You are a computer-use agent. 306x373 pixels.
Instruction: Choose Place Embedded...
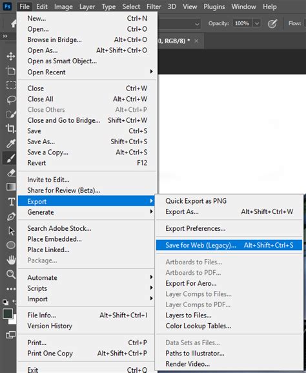tap(87, 239)
